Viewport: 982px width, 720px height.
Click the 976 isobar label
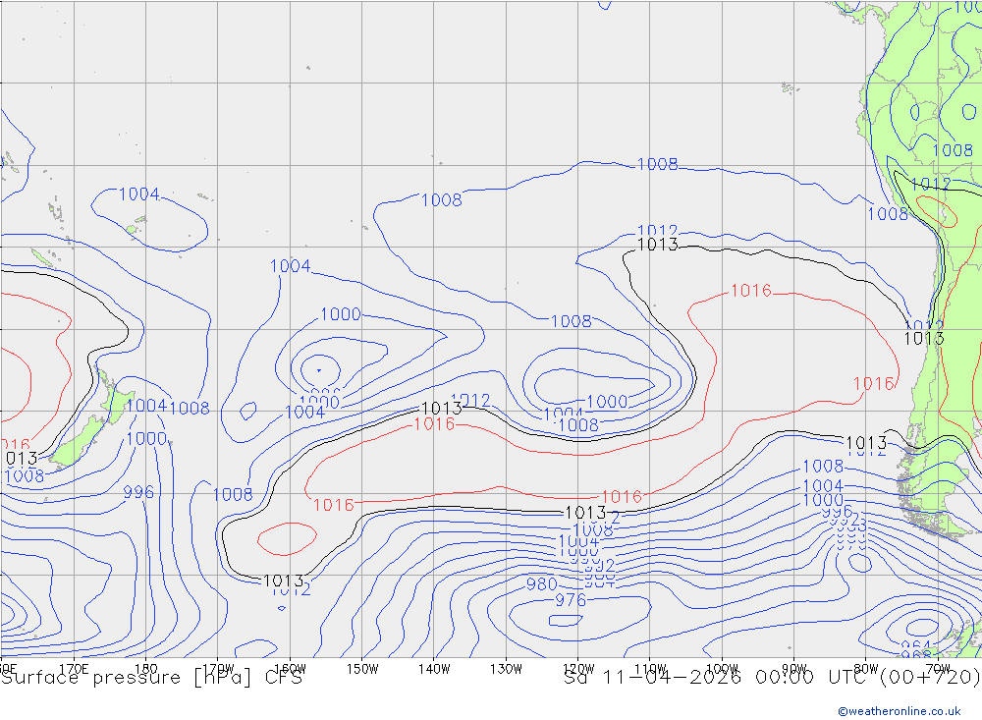[x=571, y=600]
